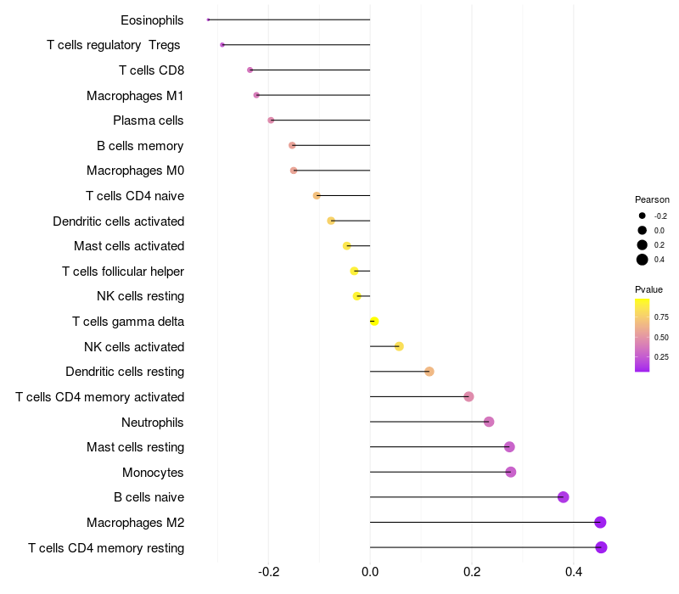This screenshot has height=594, width=679.
Task: Click the Mast cells activated label
Action: 129,246
